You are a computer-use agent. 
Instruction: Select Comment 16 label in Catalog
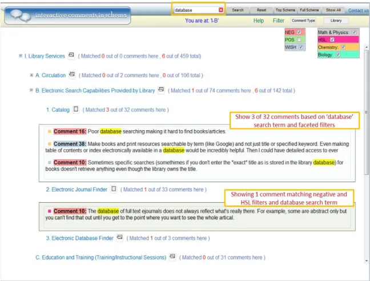(x=70, y=131)
